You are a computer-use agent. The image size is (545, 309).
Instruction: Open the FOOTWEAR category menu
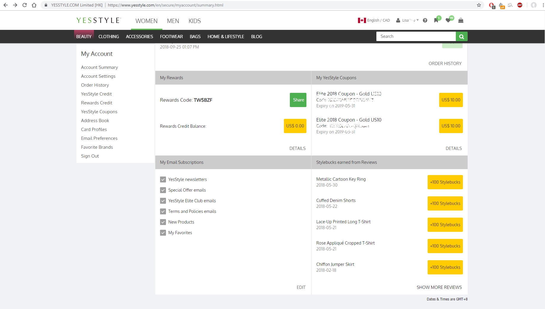click(x=171, y=37)
